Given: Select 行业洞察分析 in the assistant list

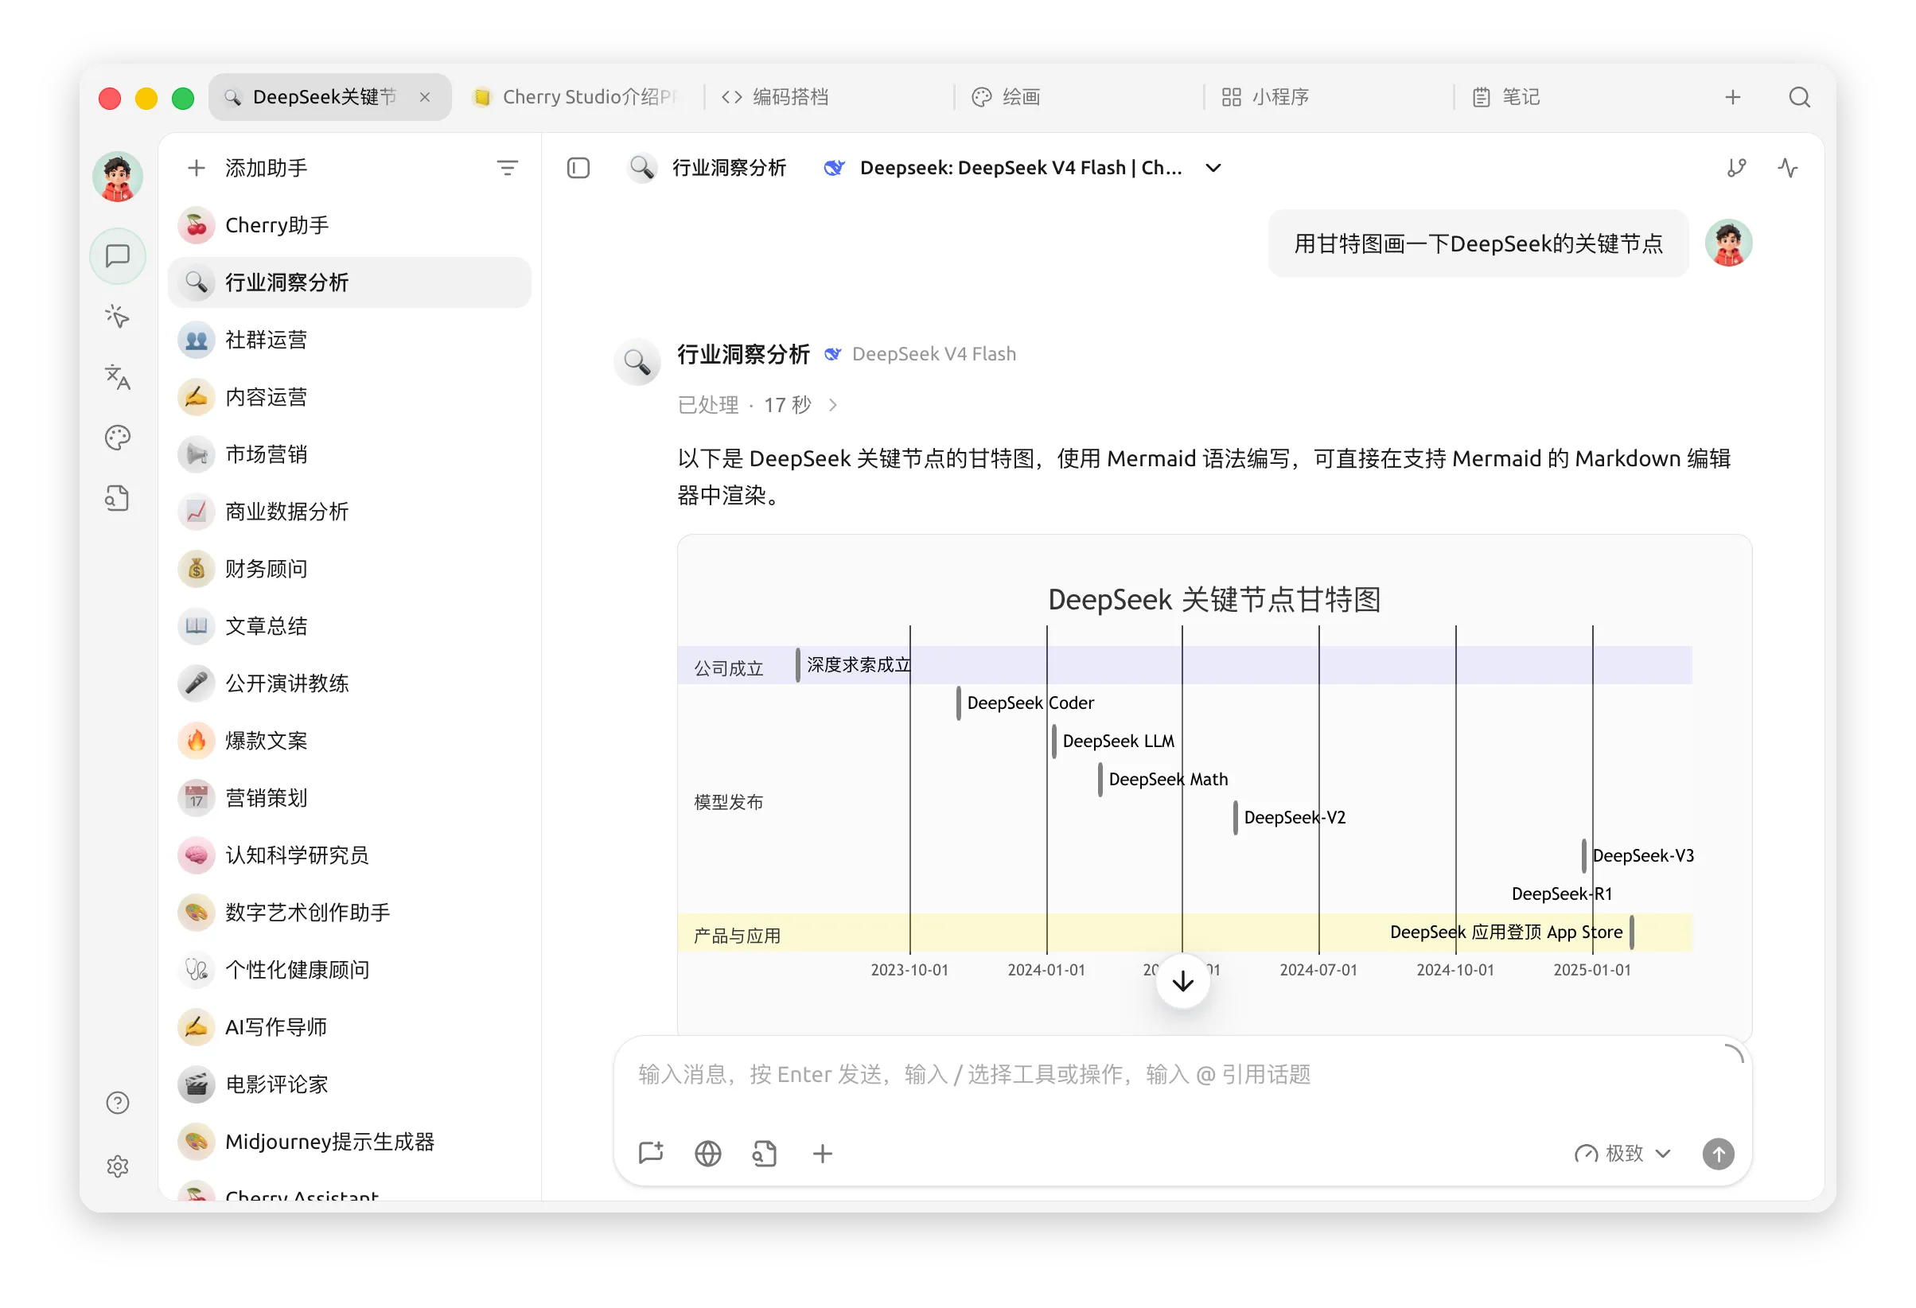Looking at the screenshot, I should [349, 282].
